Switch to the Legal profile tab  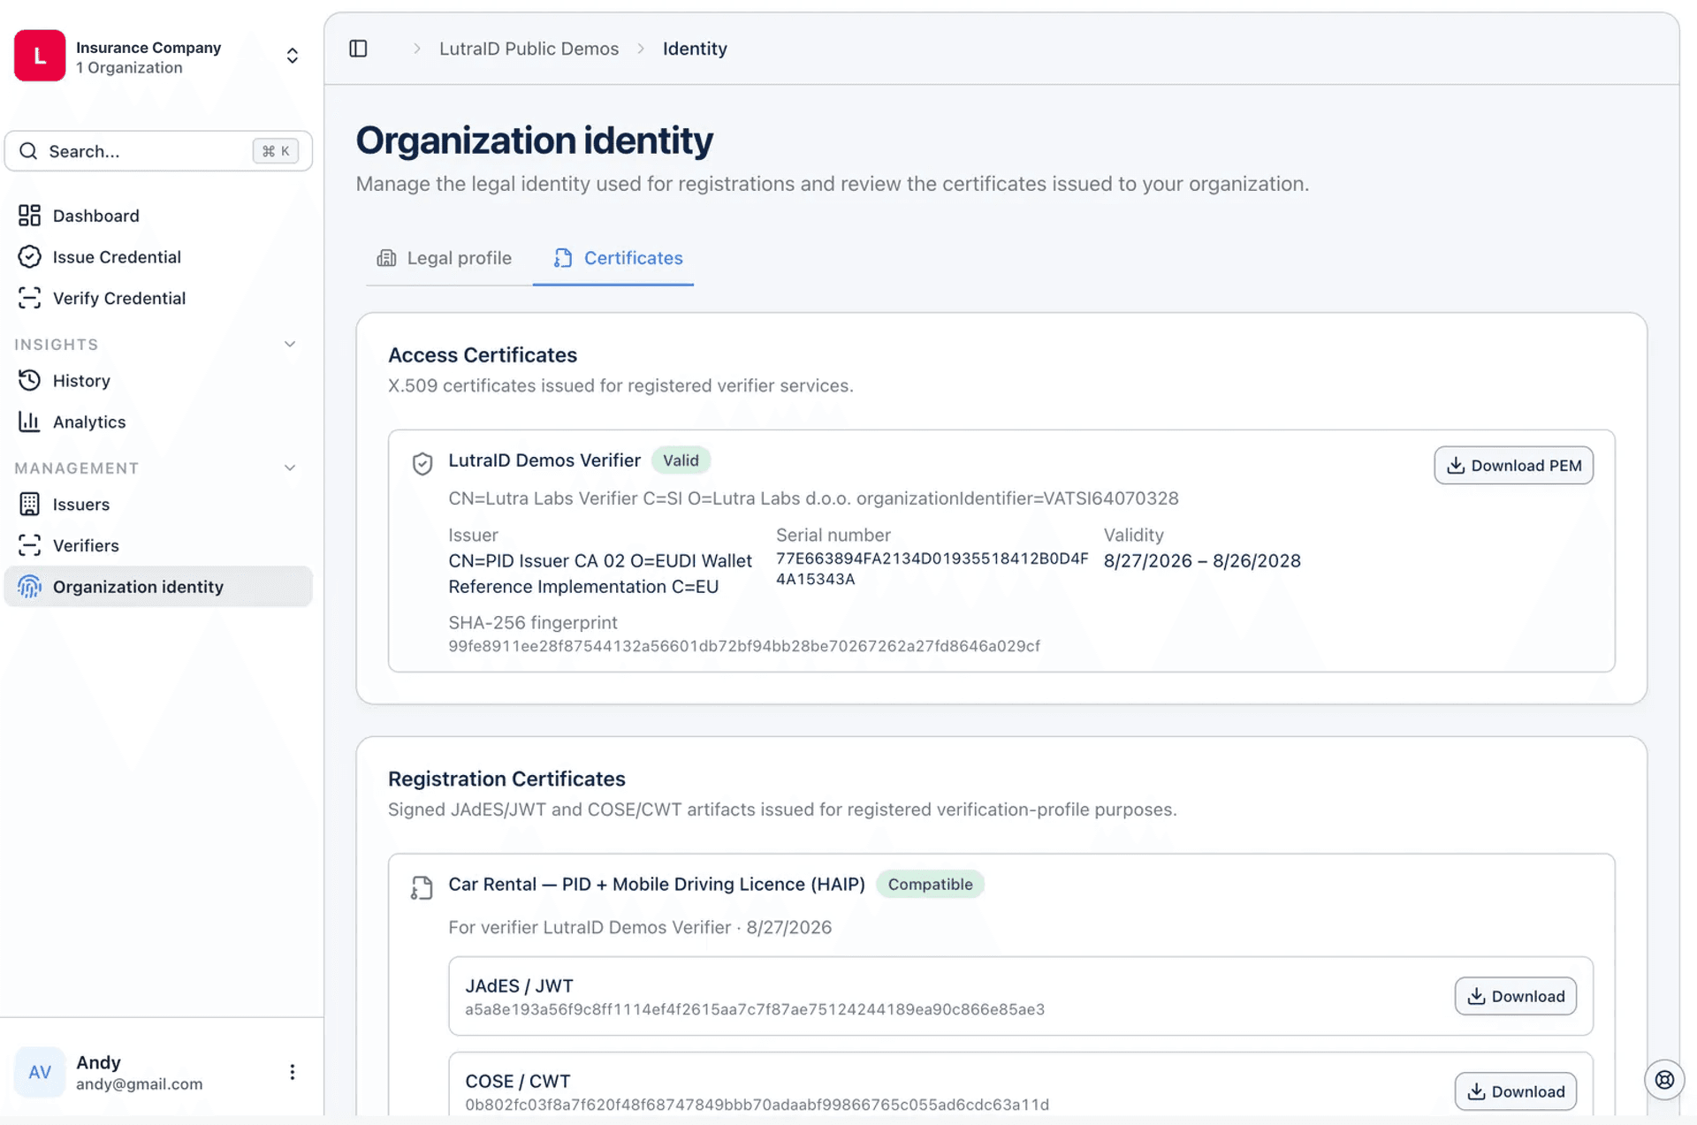pos(445,258)
